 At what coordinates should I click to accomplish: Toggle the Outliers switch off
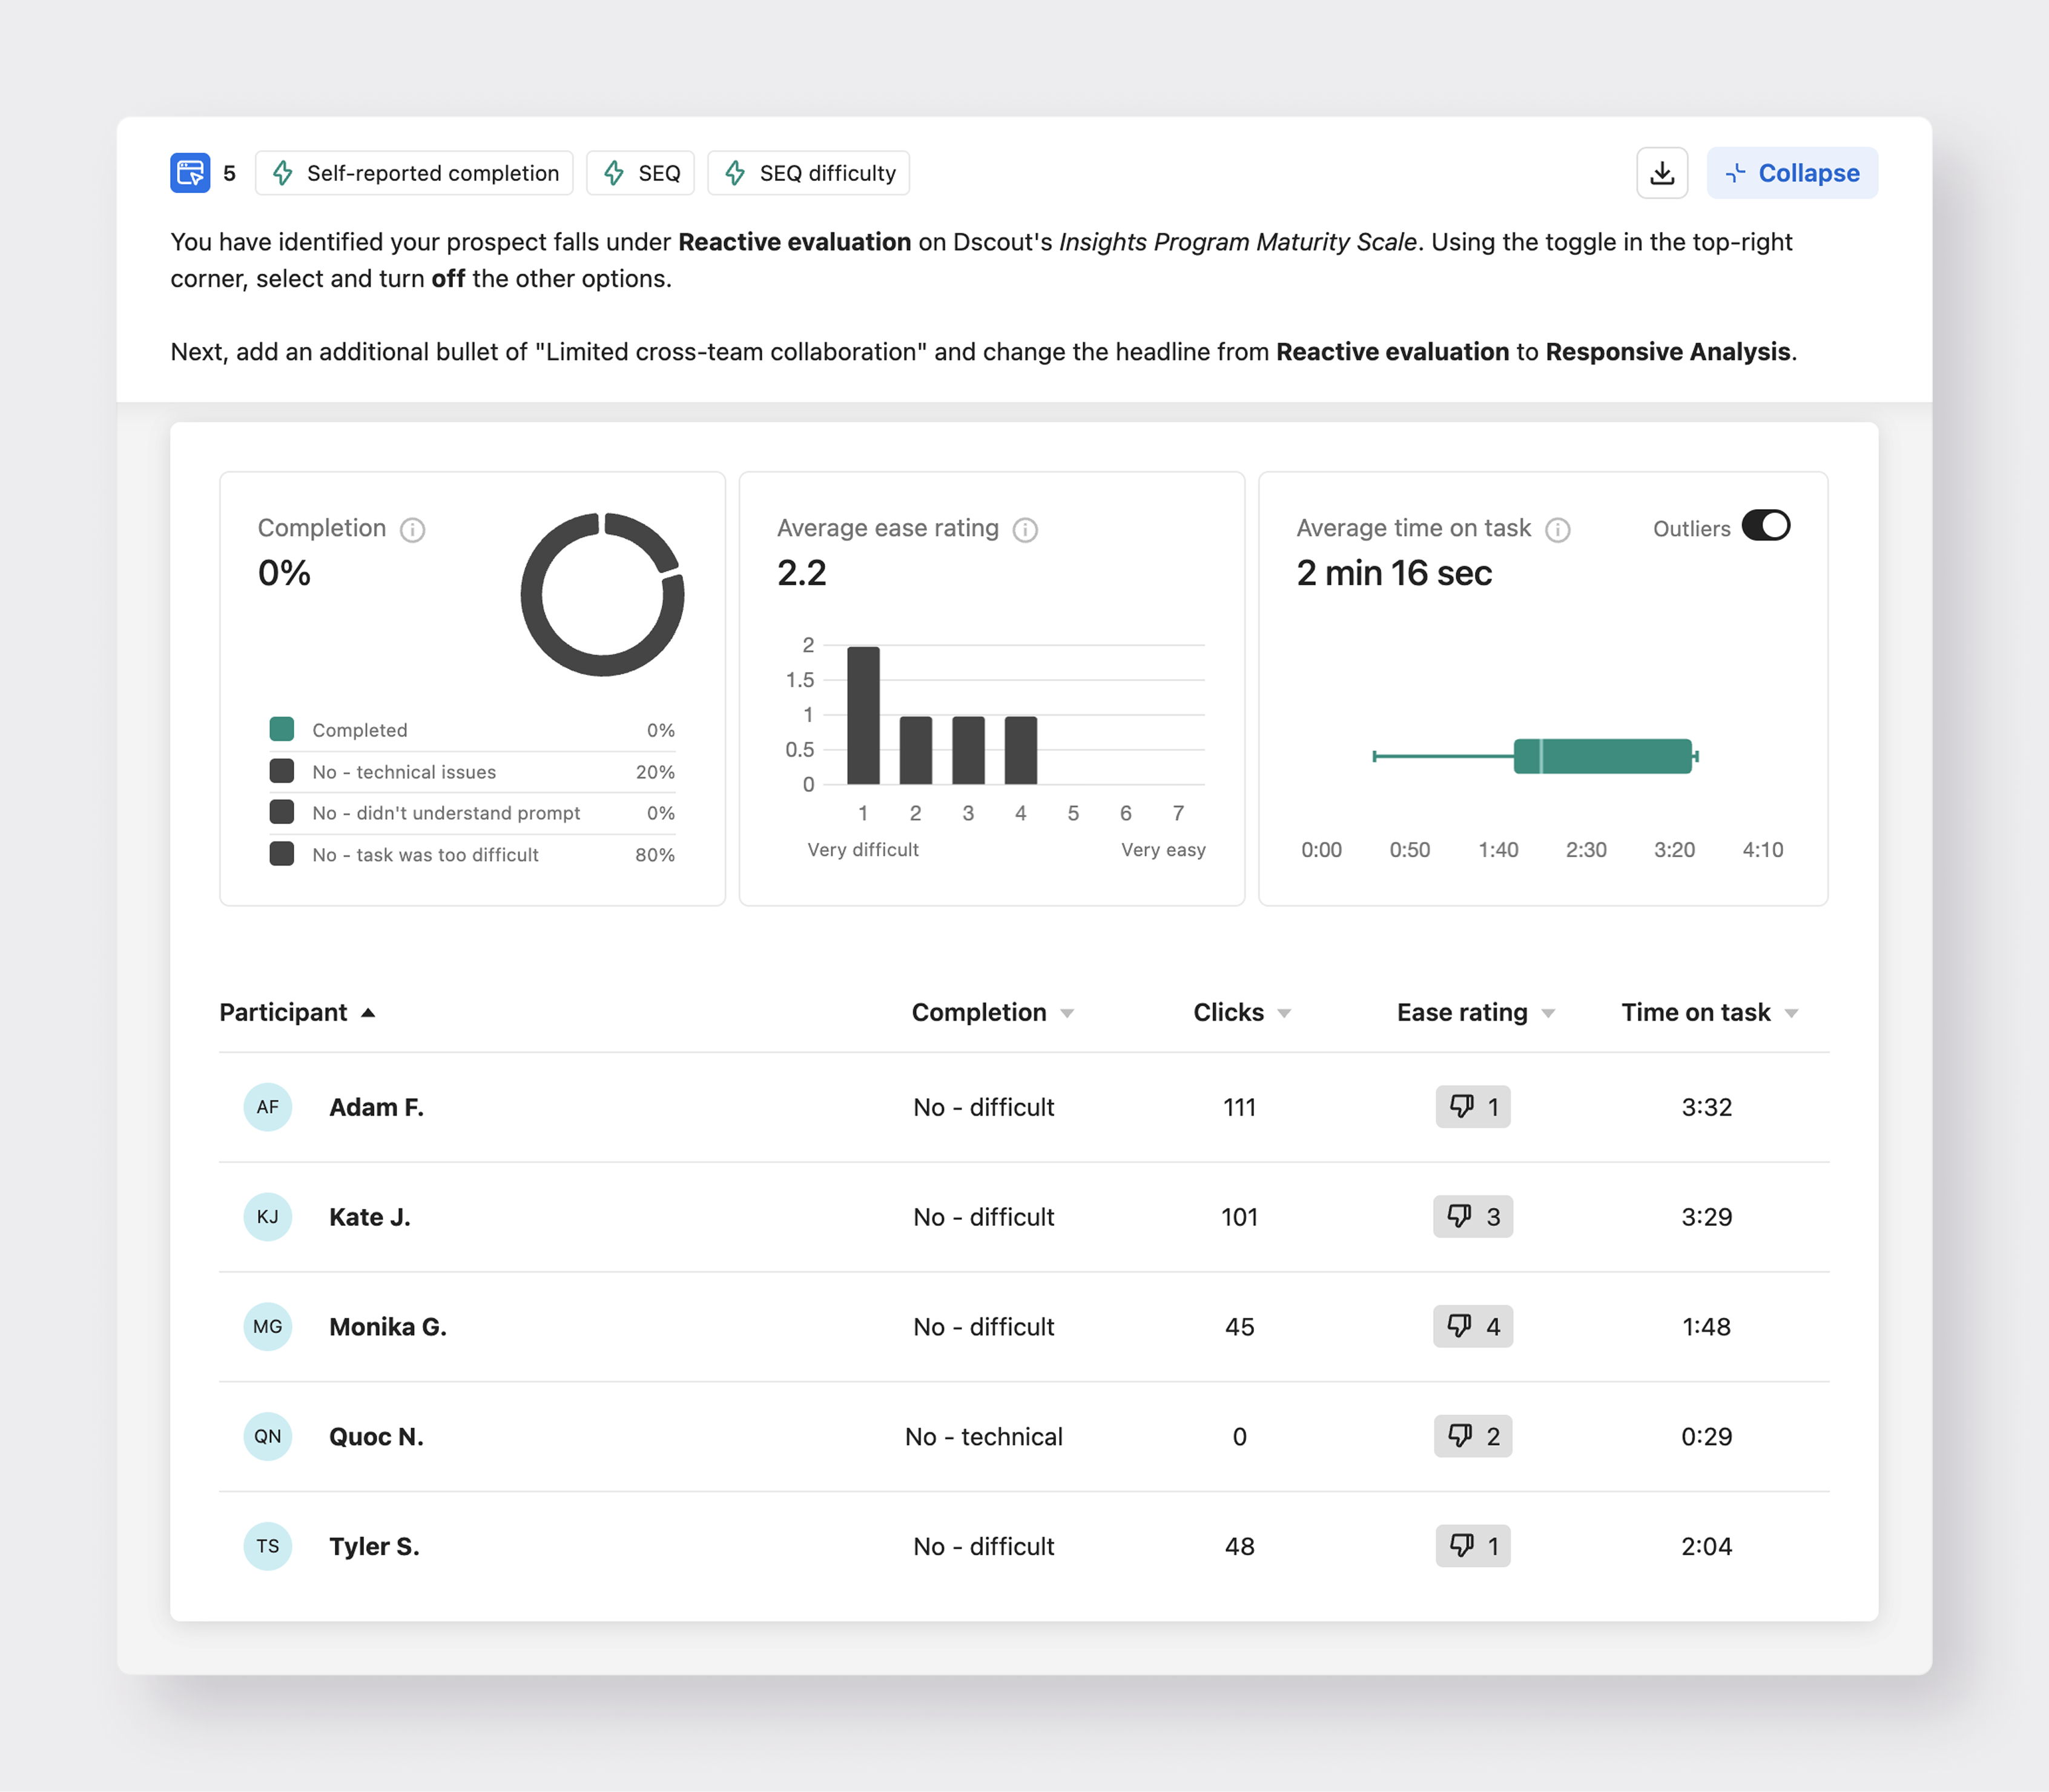click(x=1765, y=526)
